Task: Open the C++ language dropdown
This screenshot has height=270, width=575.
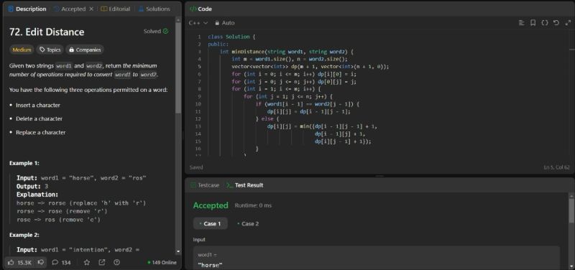Action: click(198, 23)
